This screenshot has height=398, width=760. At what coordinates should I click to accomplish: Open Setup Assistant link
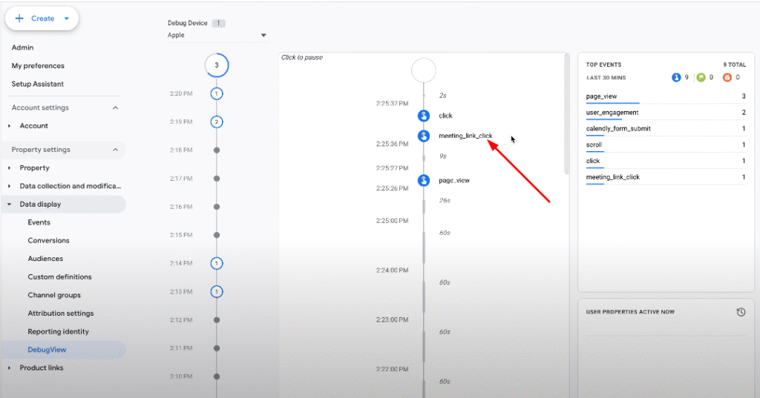[37, 84]
